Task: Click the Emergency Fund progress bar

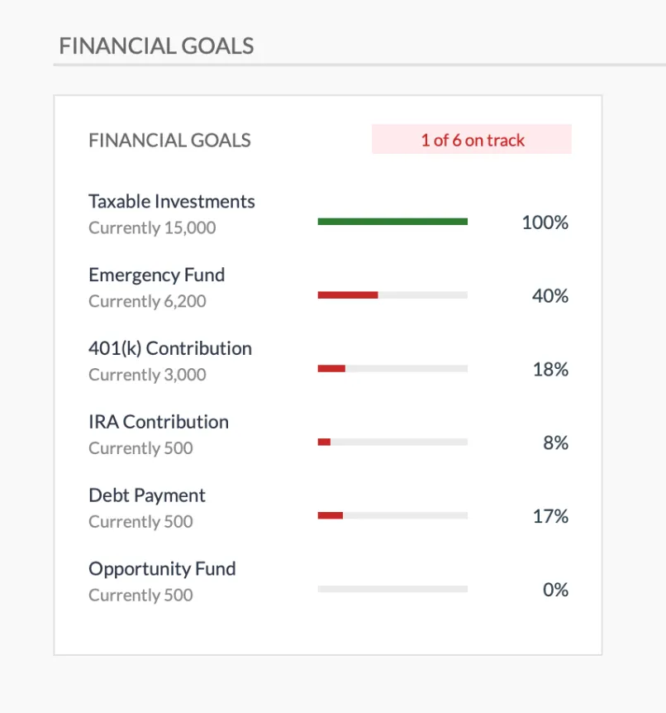Action: coord(392,294)
